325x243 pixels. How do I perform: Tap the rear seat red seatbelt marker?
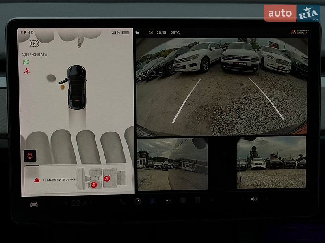tap(107, 179)
